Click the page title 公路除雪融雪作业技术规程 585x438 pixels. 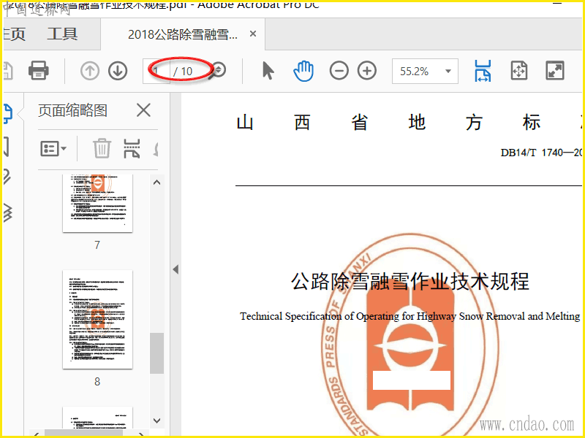tap(410, 282)
